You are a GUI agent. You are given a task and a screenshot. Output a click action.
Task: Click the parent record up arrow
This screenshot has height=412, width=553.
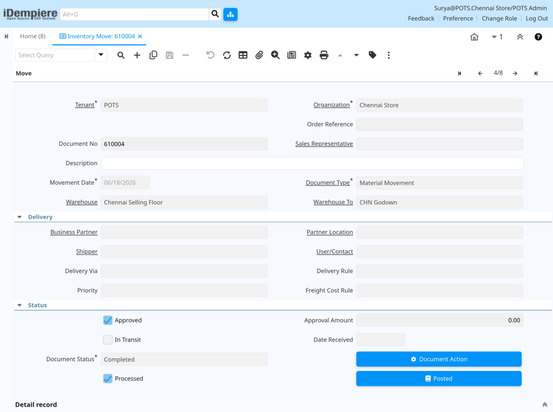(x=340, y=55)
